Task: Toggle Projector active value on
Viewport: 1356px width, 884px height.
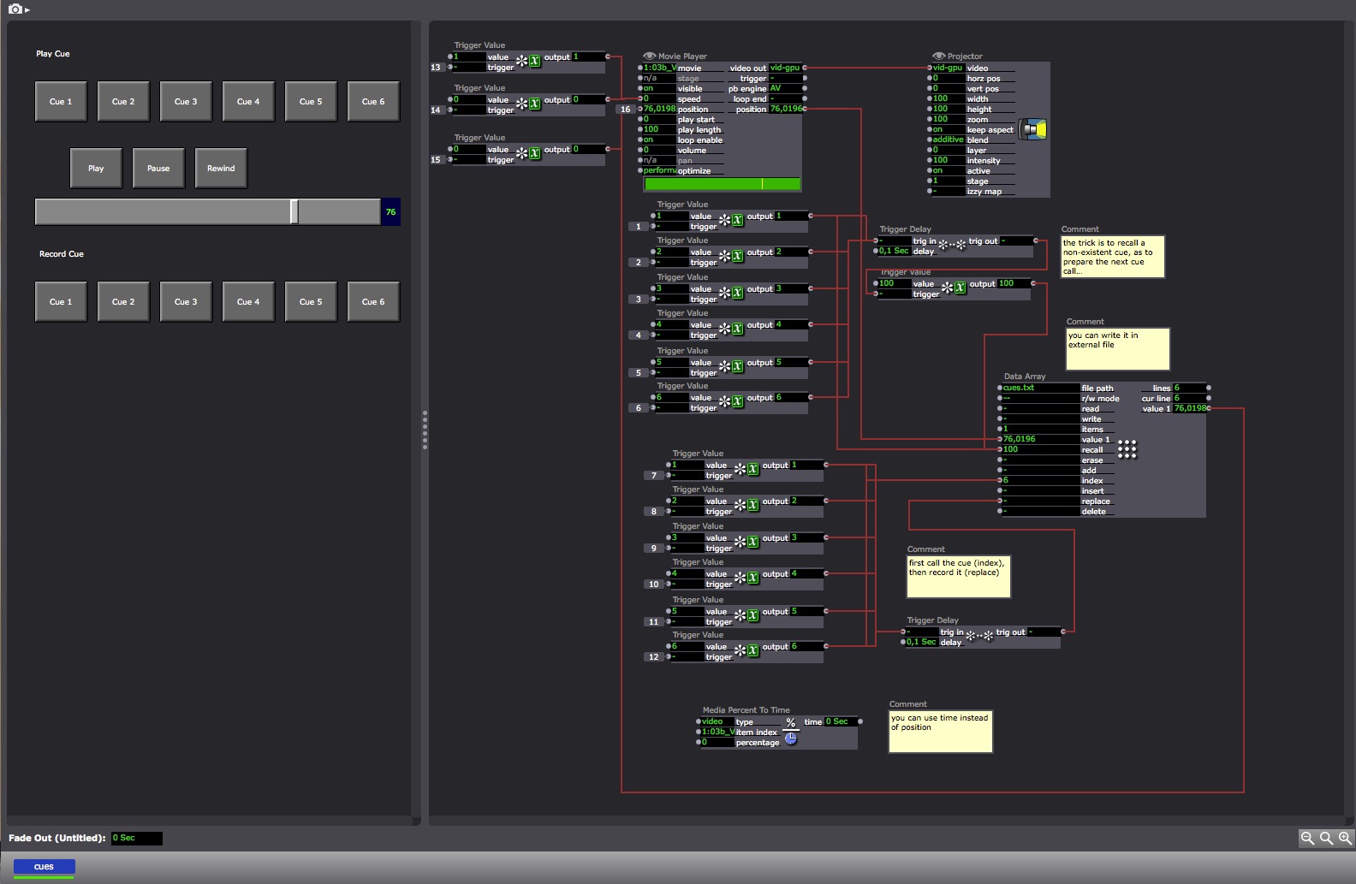Action: point(948,170)
